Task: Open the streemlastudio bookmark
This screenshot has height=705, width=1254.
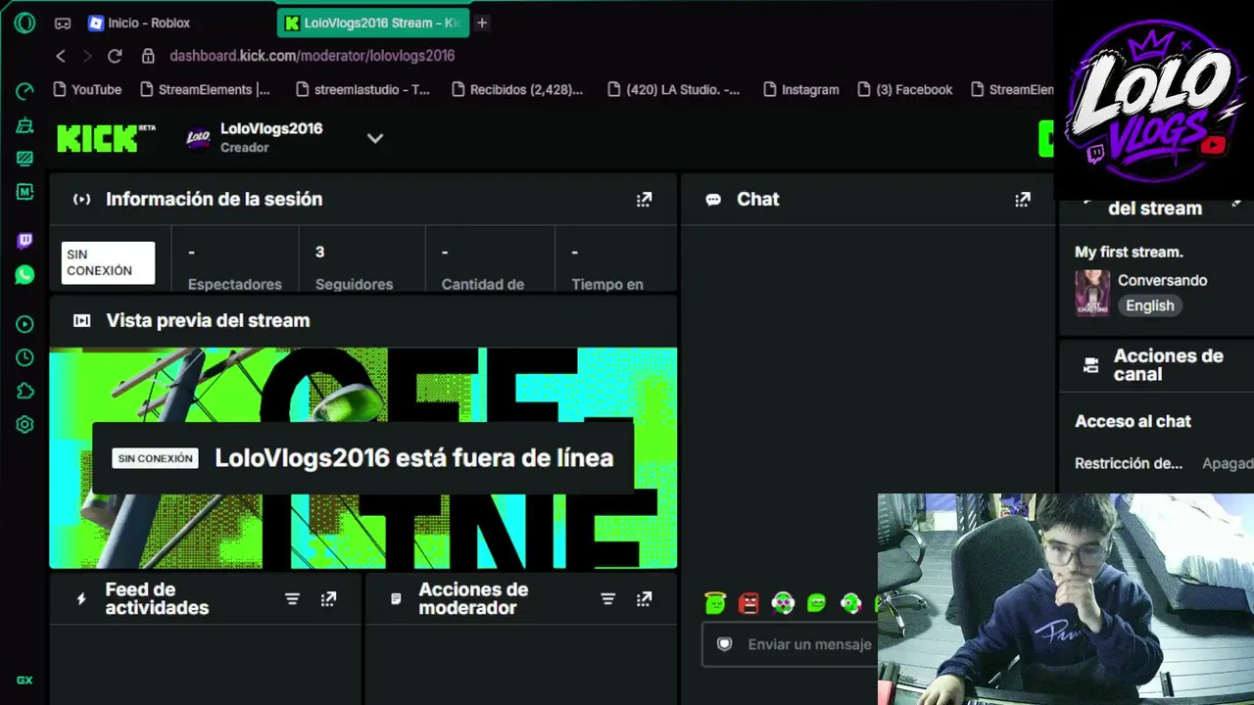Action: (362, 89)
